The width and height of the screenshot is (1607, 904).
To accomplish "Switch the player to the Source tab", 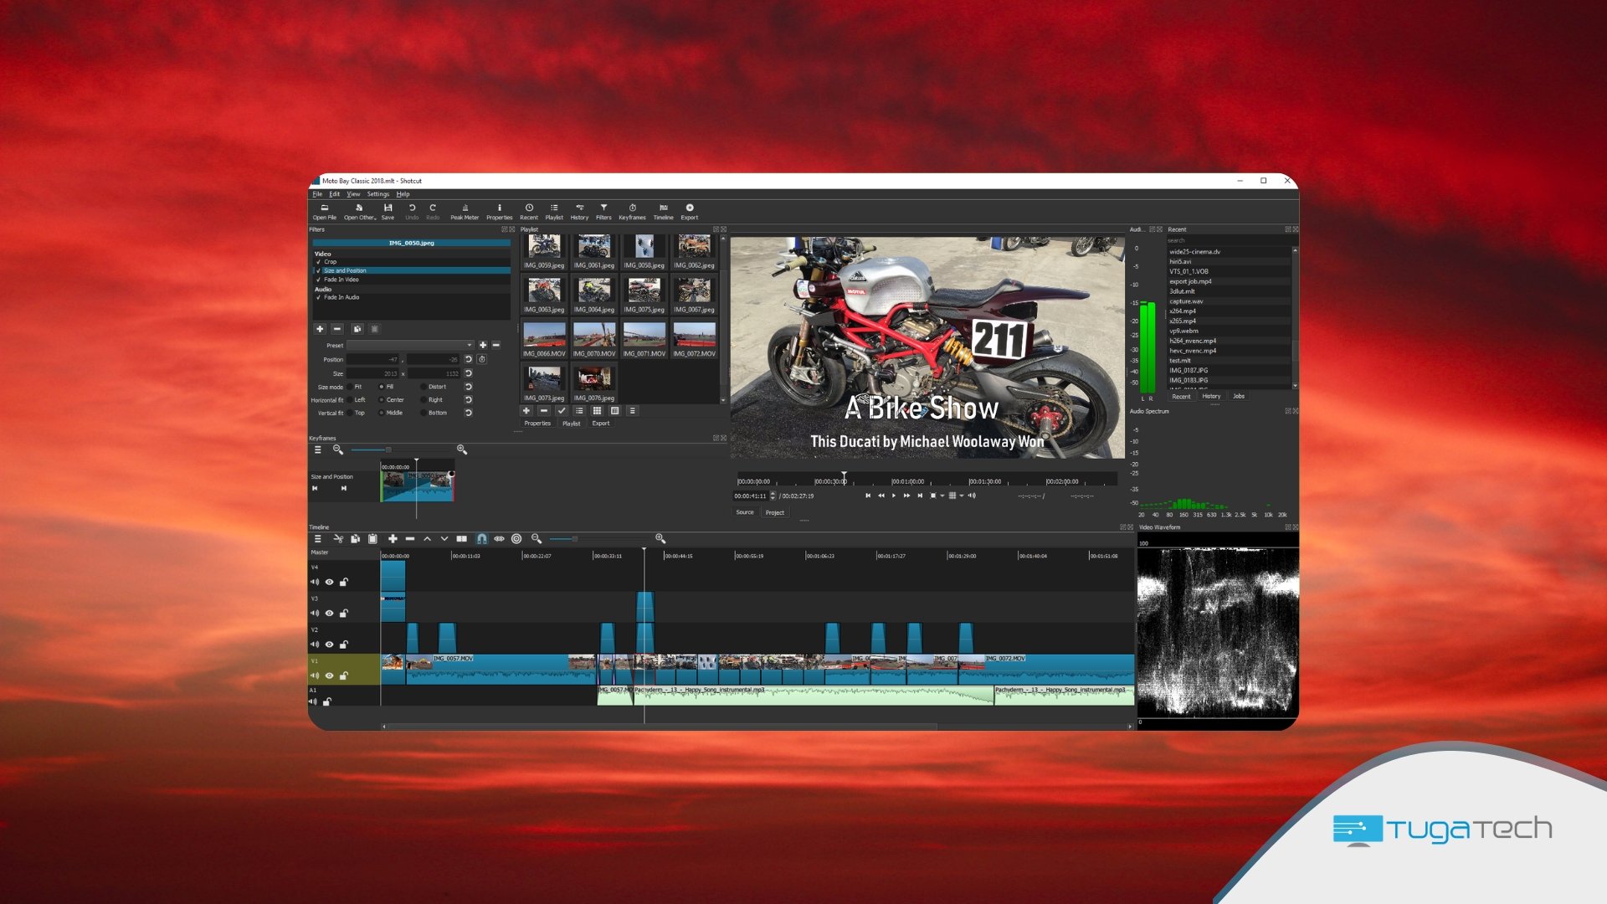I will (745, 512).
